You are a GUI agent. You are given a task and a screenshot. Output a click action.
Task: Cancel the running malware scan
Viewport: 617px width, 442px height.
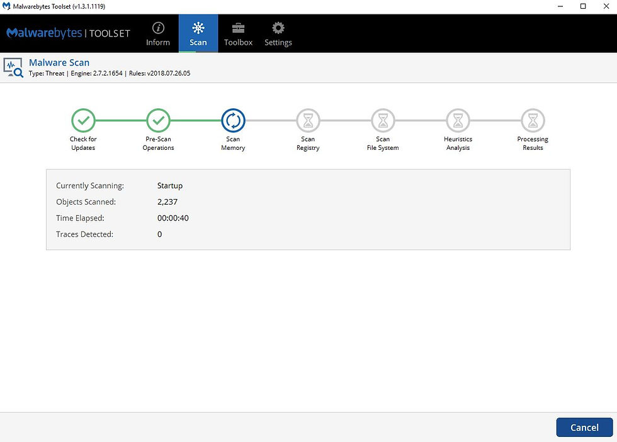584,428
